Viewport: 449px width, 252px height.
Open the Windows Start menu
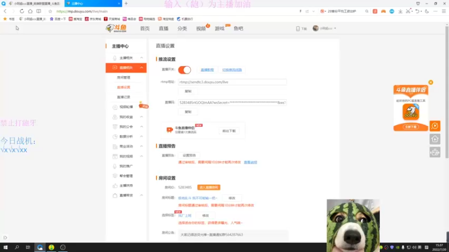pyautogui.click(x=6, y=247)
